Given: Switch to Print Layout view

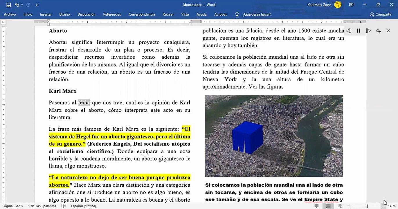Looking at the screenshot, I should pos(328,206).
